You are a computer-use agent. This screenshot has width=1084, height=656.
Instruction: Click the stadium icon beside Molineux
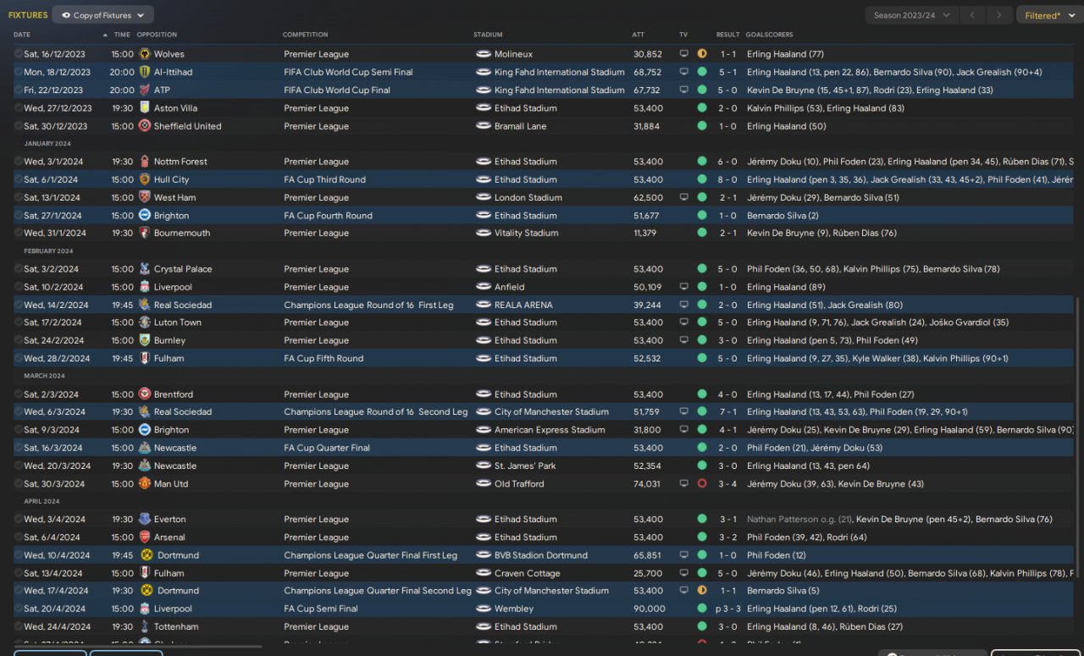tap(484, 54)
